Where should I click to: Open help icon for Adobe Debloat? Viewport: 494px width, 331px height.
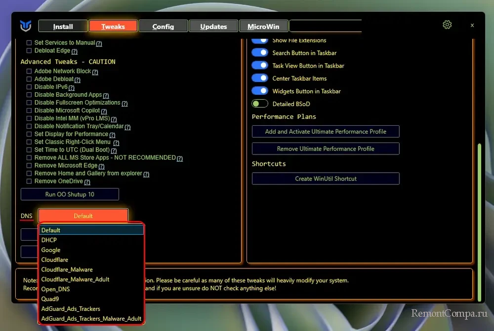click(x=78, y=79)
